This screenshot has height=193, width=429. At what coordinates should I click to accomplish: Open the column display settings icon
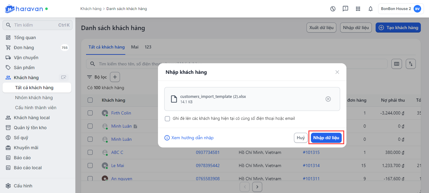[397, 64]
